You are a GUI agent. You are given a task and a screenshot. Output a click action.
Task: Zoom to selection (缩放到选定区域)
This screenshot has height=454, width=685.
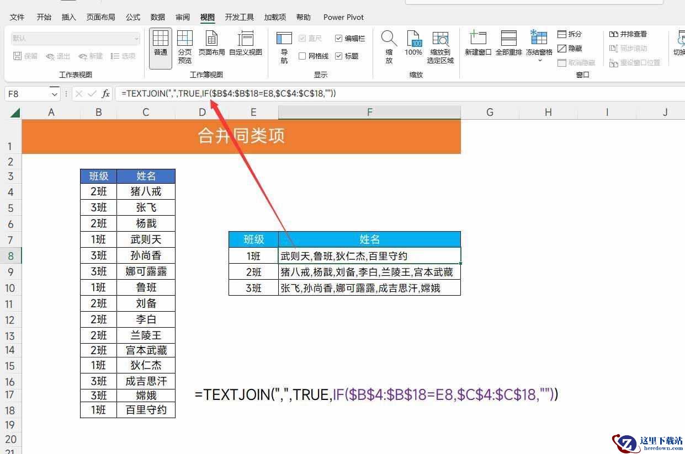tap(440, 48)
